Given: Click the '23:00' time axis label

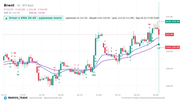Looking at the screenshot, I should tap(99, 95).
